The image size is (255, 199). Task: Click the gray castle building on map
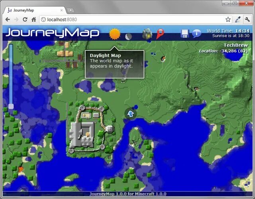tap(82, 135)
